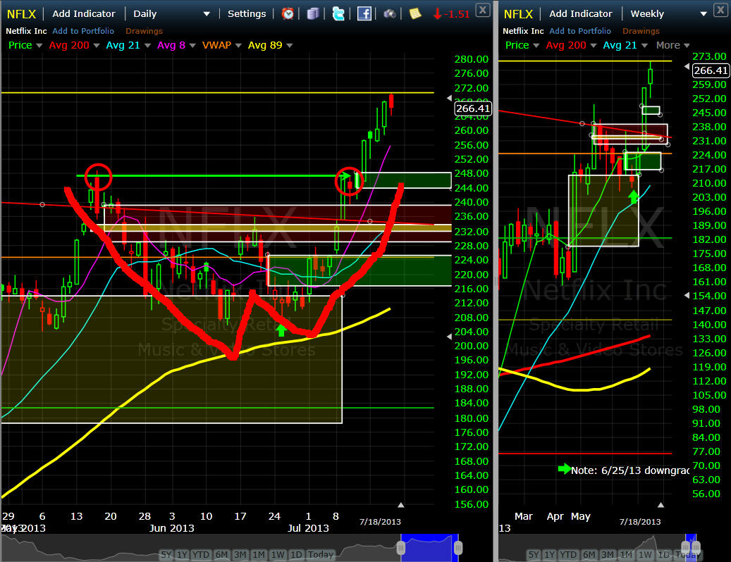Screen dimensions: 731x562
Task: Expand the Avg 8 indicator dropdown
Action: point(192,46)
